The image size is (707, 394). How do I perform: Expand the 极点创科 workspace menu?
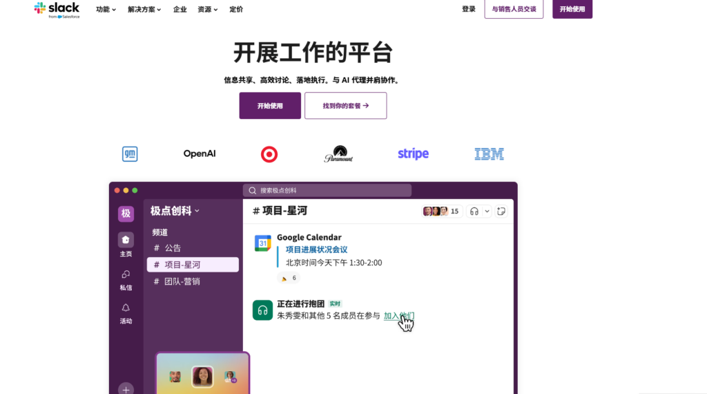click(175, 211)
